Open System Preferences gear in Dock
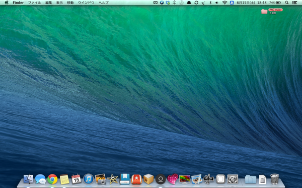This screenshot has width=302, height=188. click(x=233, y=179)
